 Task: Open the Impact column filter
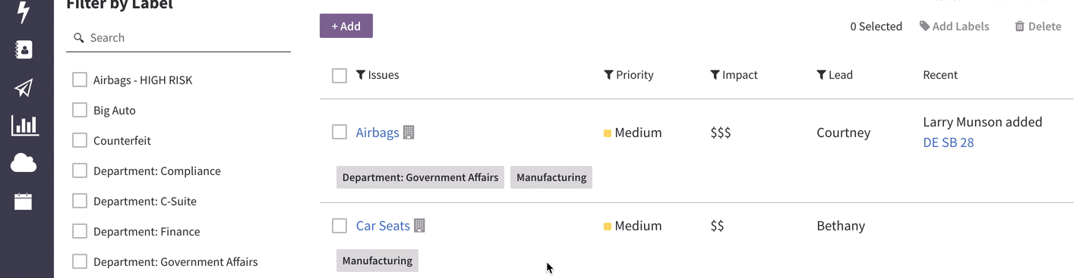[x=715, y=75]
